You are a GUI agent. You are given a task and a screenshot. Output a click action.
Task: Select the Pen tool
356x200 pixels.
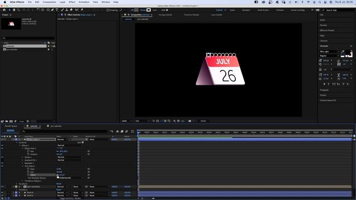[52, 10]
